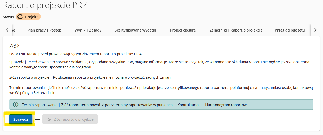Viewport: 323px width, 135px height.
Task: Open the Załączniki | Raport o projekcie tab
Action: coord(236,30)
